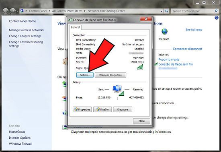Click No Internet access IPv6 value
The image size is (221, 152).
(133, 44)
